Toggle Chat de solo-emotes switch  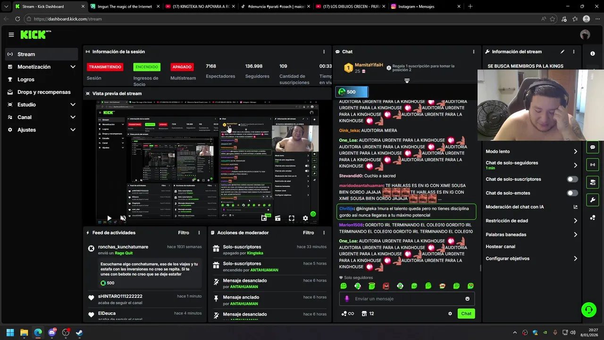click(572, 193)
